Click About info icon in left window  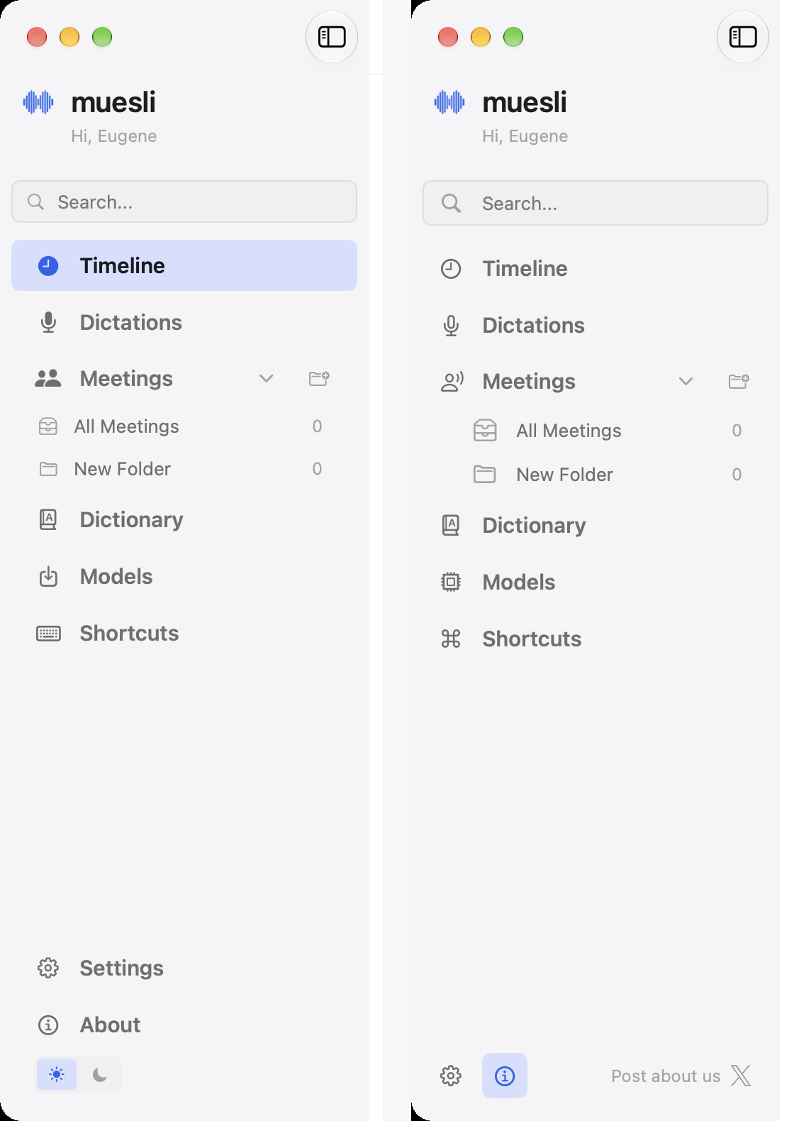point(48,1025)
